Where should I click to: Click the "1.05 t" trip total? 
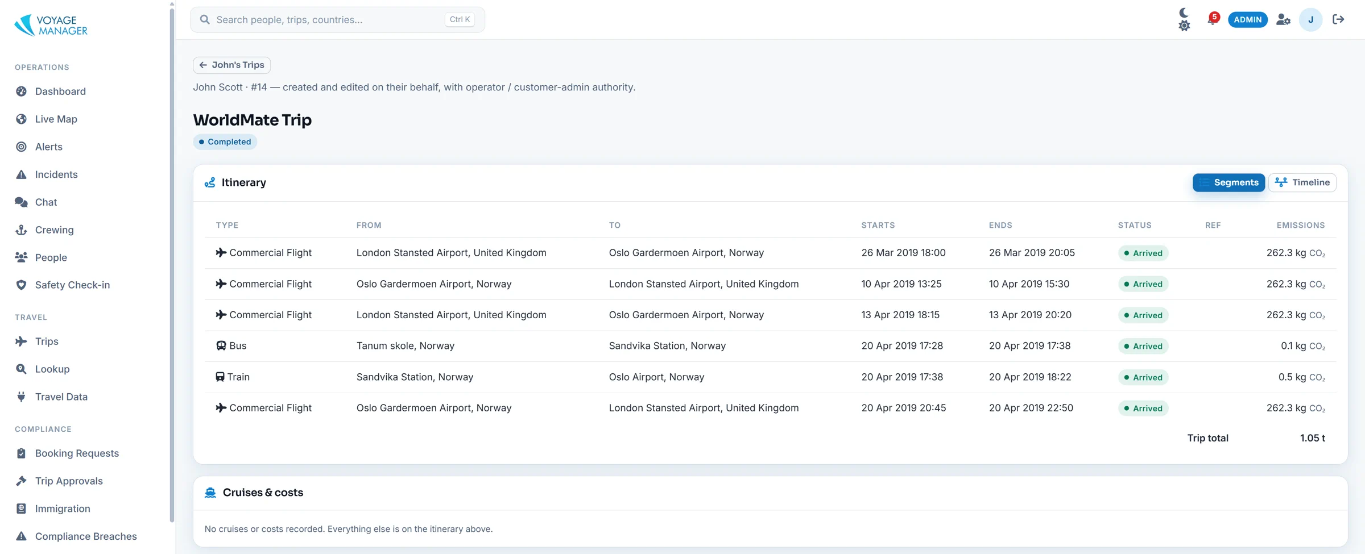[x=1312, y=438]
